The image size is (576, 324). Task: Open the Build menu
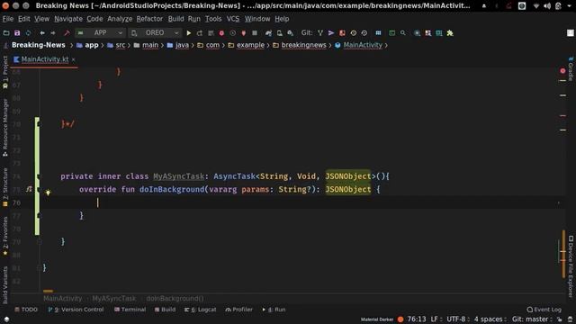[176, 19]
